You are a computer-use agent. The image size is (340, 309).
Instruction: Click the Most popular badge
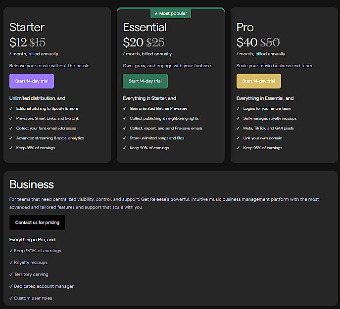171,13
